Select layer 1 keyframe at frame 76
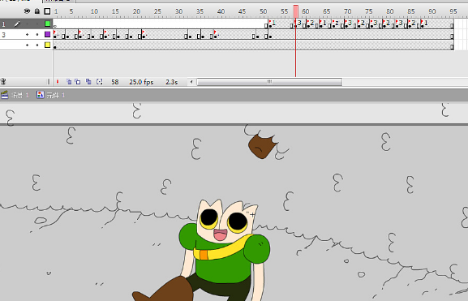The width and height of the screenshot is (468, 301). click(x=371, y=24)
